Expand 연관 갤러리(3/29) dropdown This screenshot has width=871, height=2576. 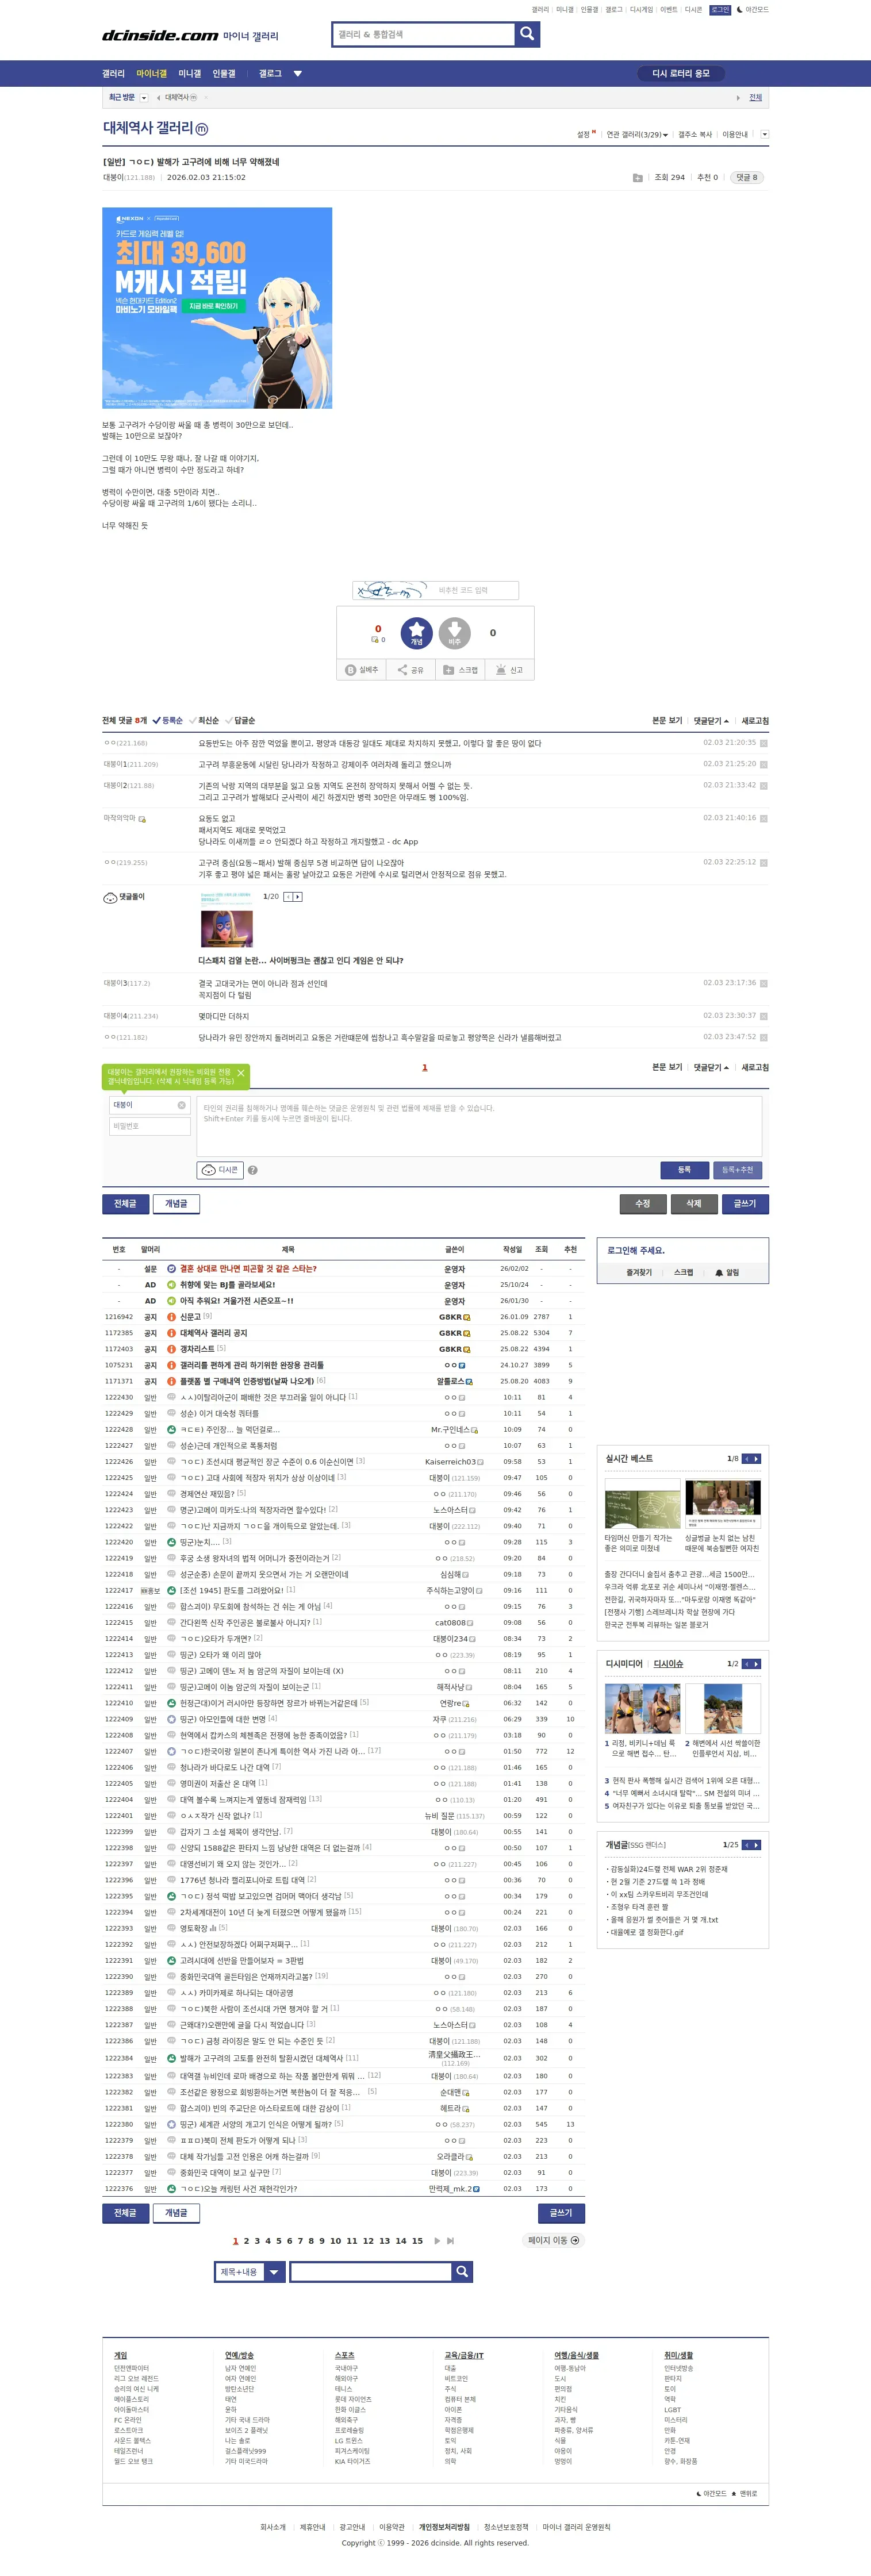[x=637, y=134]
